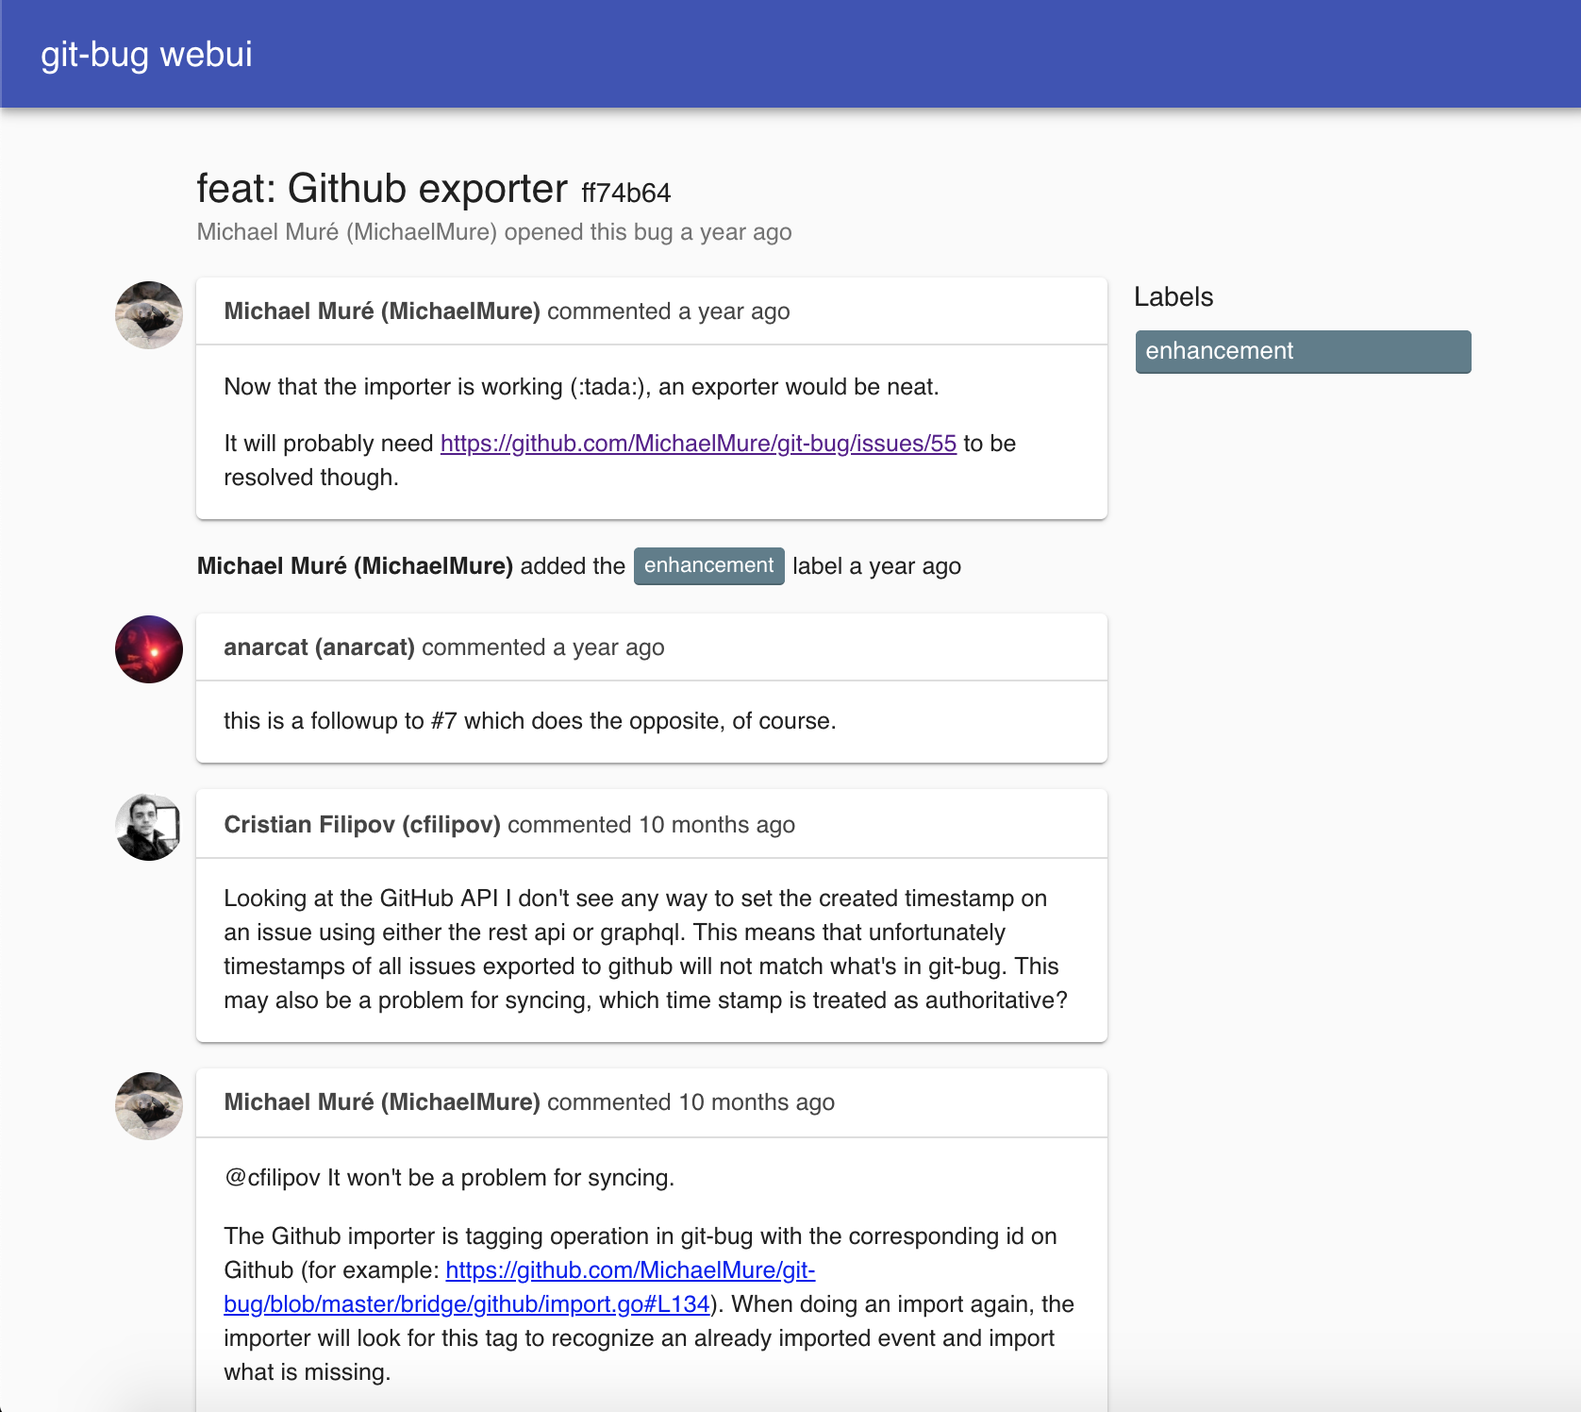Image resolution: width=1581 pixels, height=1412 pixels.
Task: Select the enhancement tag in the label-added event
Action: [708, 566]
